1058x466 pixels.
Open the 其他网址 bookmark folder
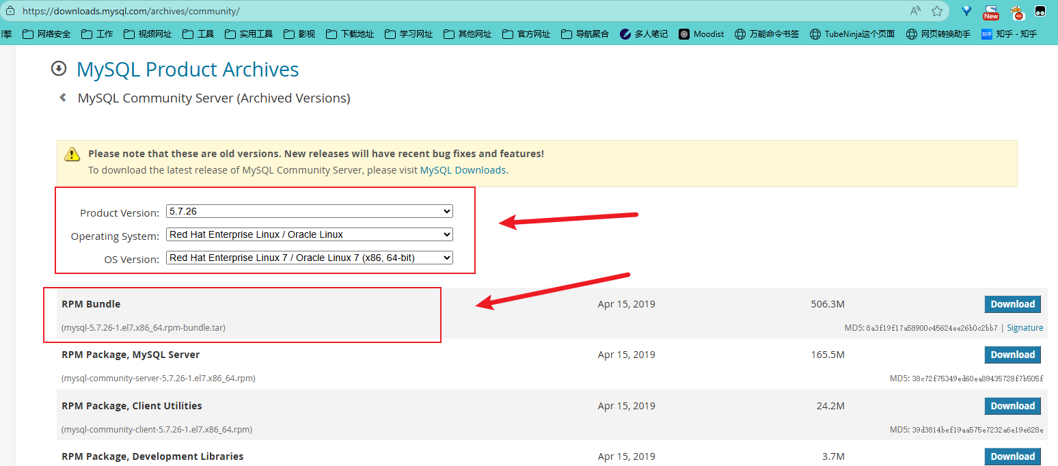click(x=467, y=33)
